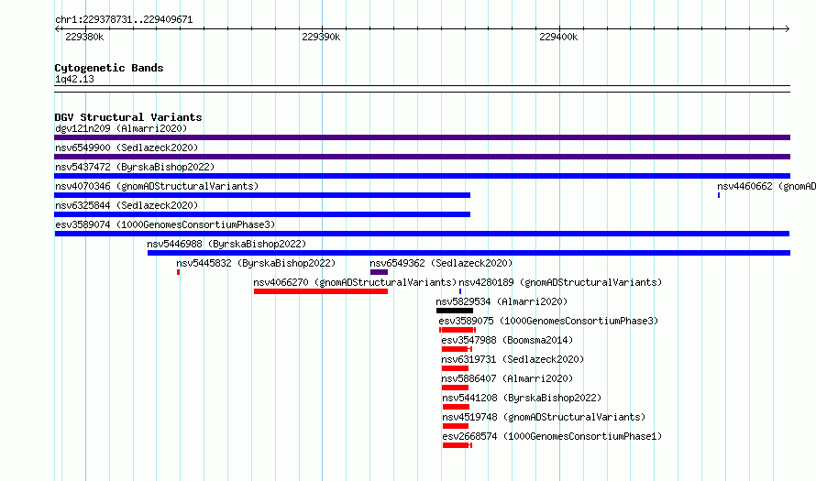Select the nsv4070346 blue variant bar

tap(262, 195)
